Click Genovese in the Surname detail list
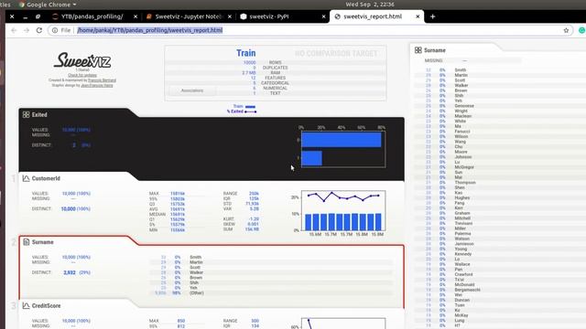The width and height of the screenshot is (586, 329). point(464,106)
